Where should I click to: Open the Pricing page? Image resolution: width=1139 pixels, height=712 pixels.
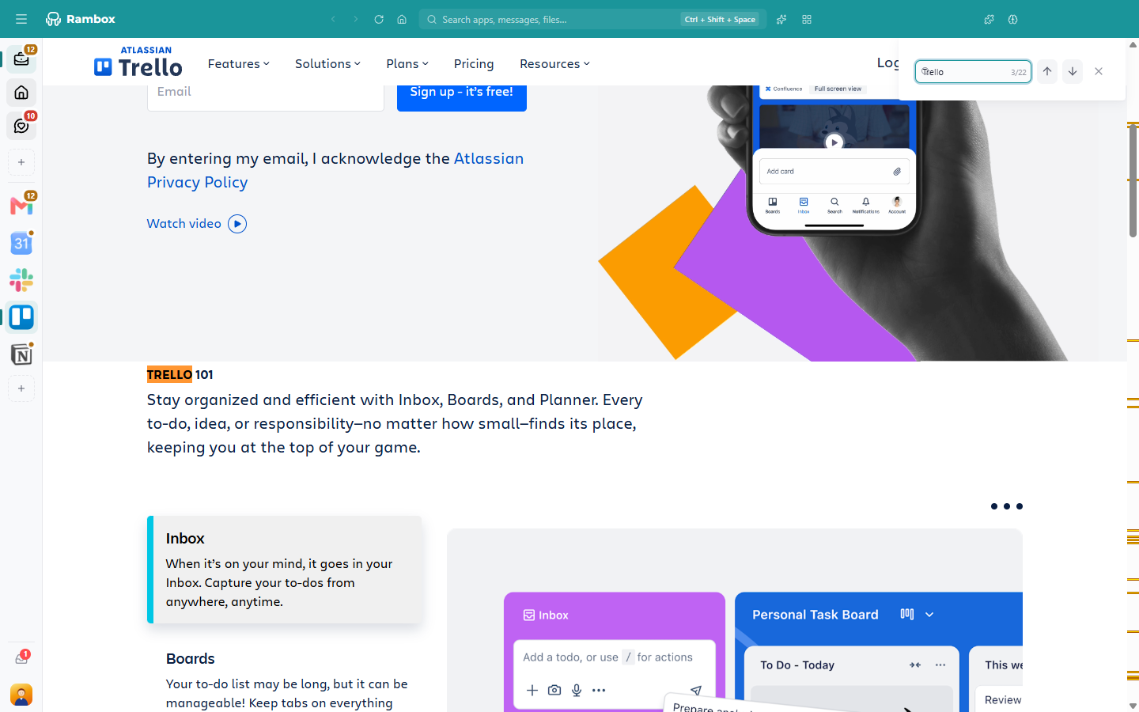[x=474, y=64]
